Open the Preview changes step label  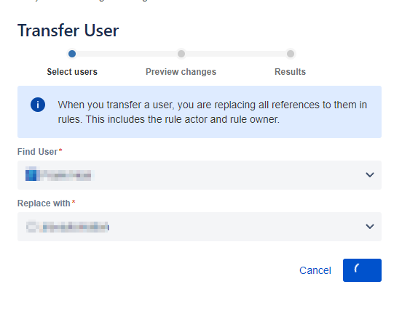tap(181, 72)
